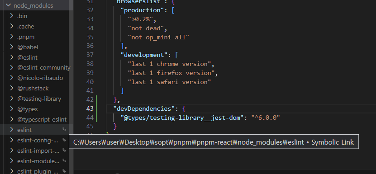Expand the eslint-module folder chevron

(12, 161)
